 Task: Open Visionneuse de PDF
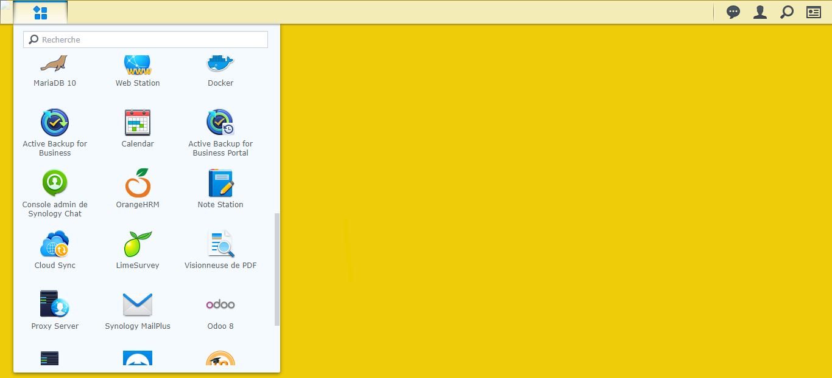coord(220,250)
